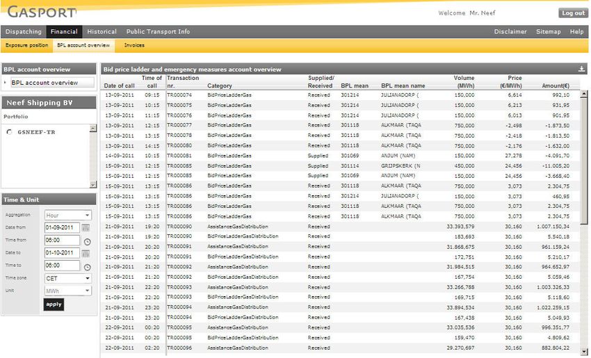Select transaction TR000096 cell
The image size is (591, 358).
click(x=179, y=348)
